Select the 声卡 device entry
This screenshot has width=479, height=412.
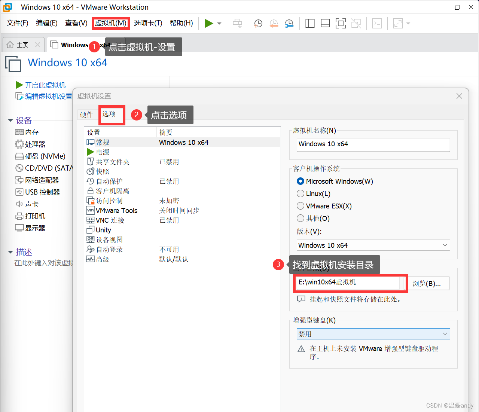coord(27,204)
